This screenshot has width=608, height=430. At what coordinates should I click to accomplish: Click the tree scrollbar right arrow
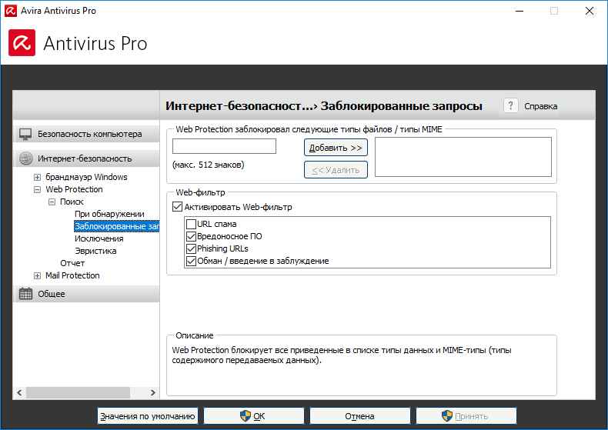tap(153, 392)
